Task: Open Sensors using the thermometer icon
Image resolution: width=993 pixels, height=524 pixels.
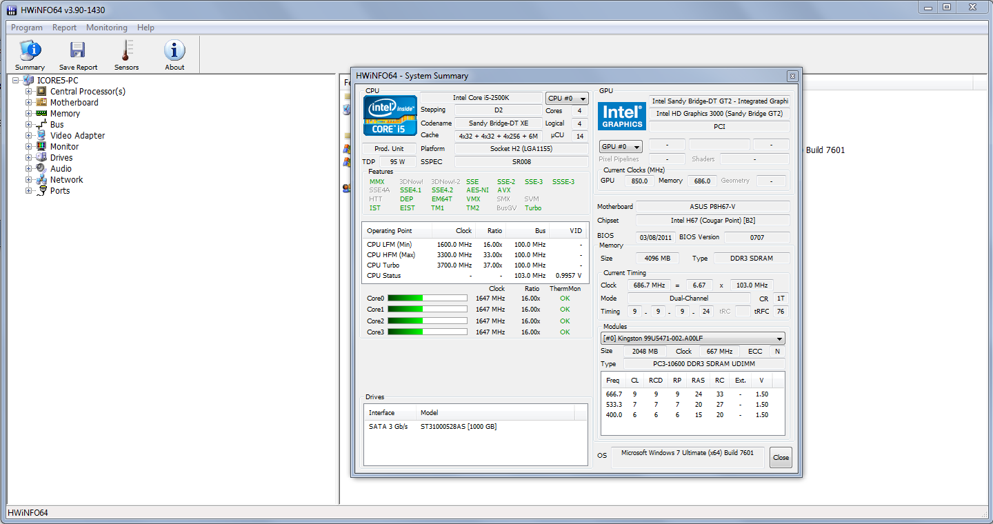Action: tap(126, 54)
